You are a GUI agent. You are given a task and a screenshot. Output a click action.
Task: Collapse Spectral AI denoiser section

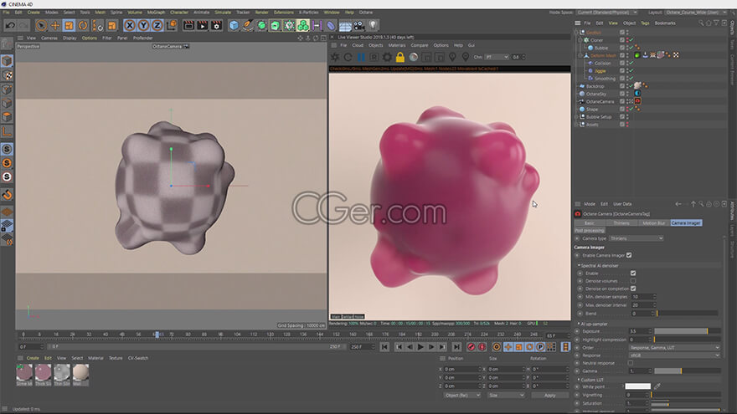point(579,266)
